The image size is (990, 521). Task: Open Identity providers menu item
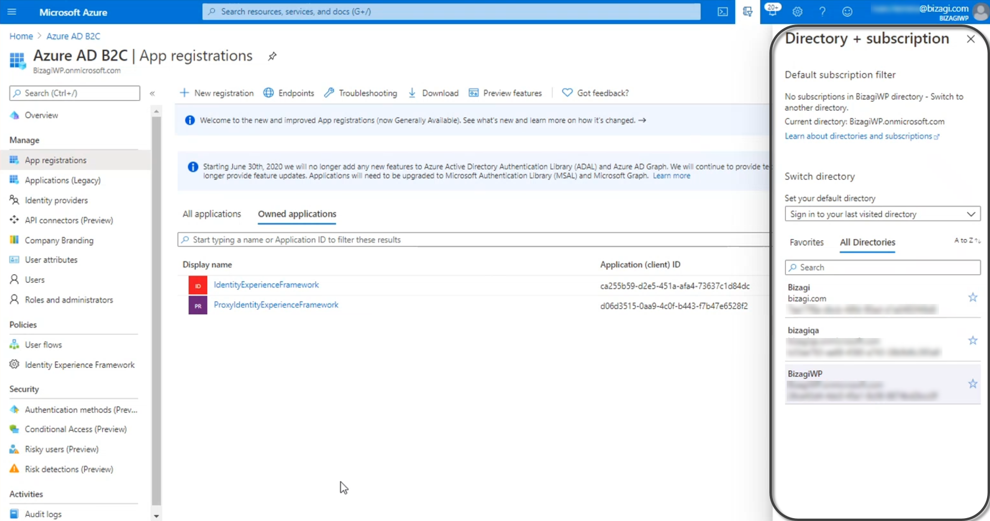click(x=56, y=201)
